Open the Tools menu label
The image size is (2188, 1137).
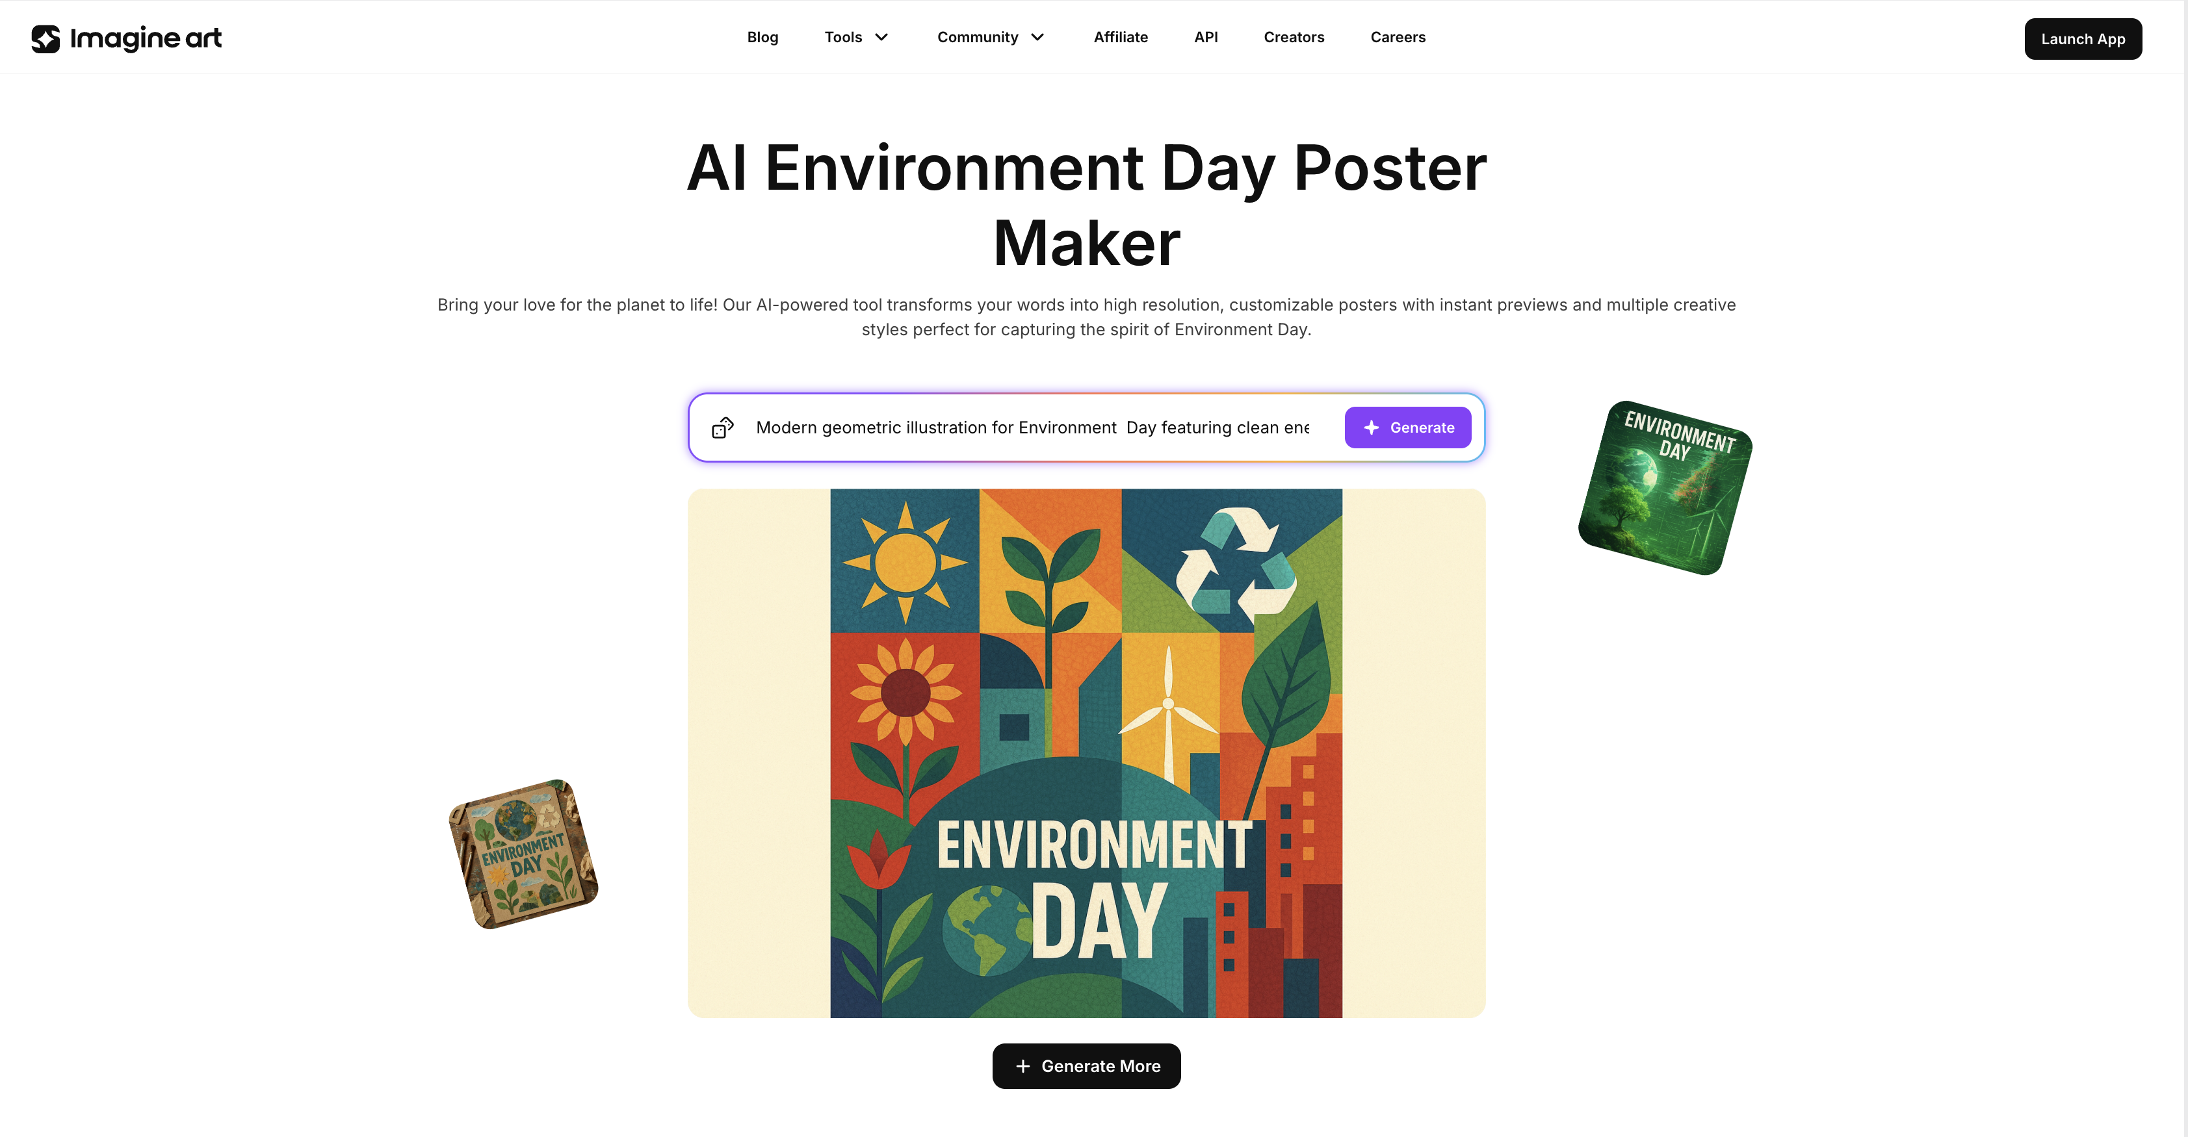842,38
